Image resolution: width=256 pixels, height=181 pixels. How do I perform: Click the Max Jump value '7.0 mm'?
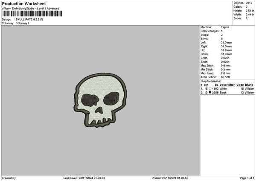pyautogui.click(x=226, y=73)
